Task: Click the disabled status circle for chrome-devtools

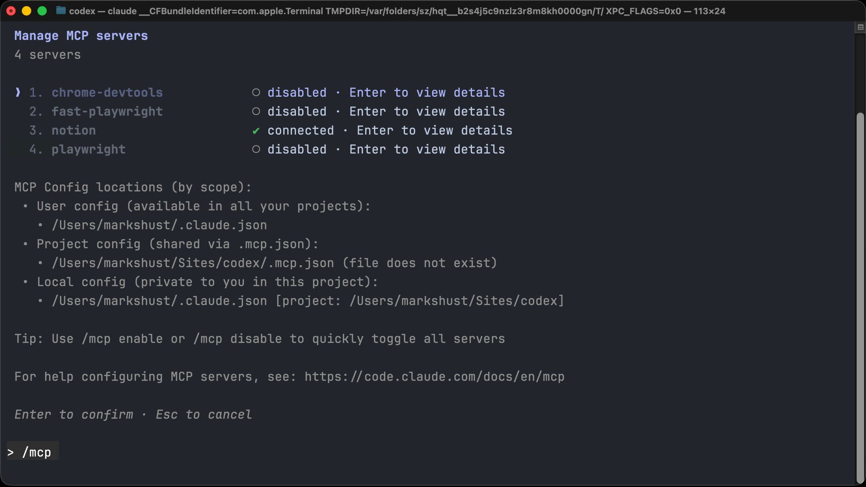Action: coord(256,92)
